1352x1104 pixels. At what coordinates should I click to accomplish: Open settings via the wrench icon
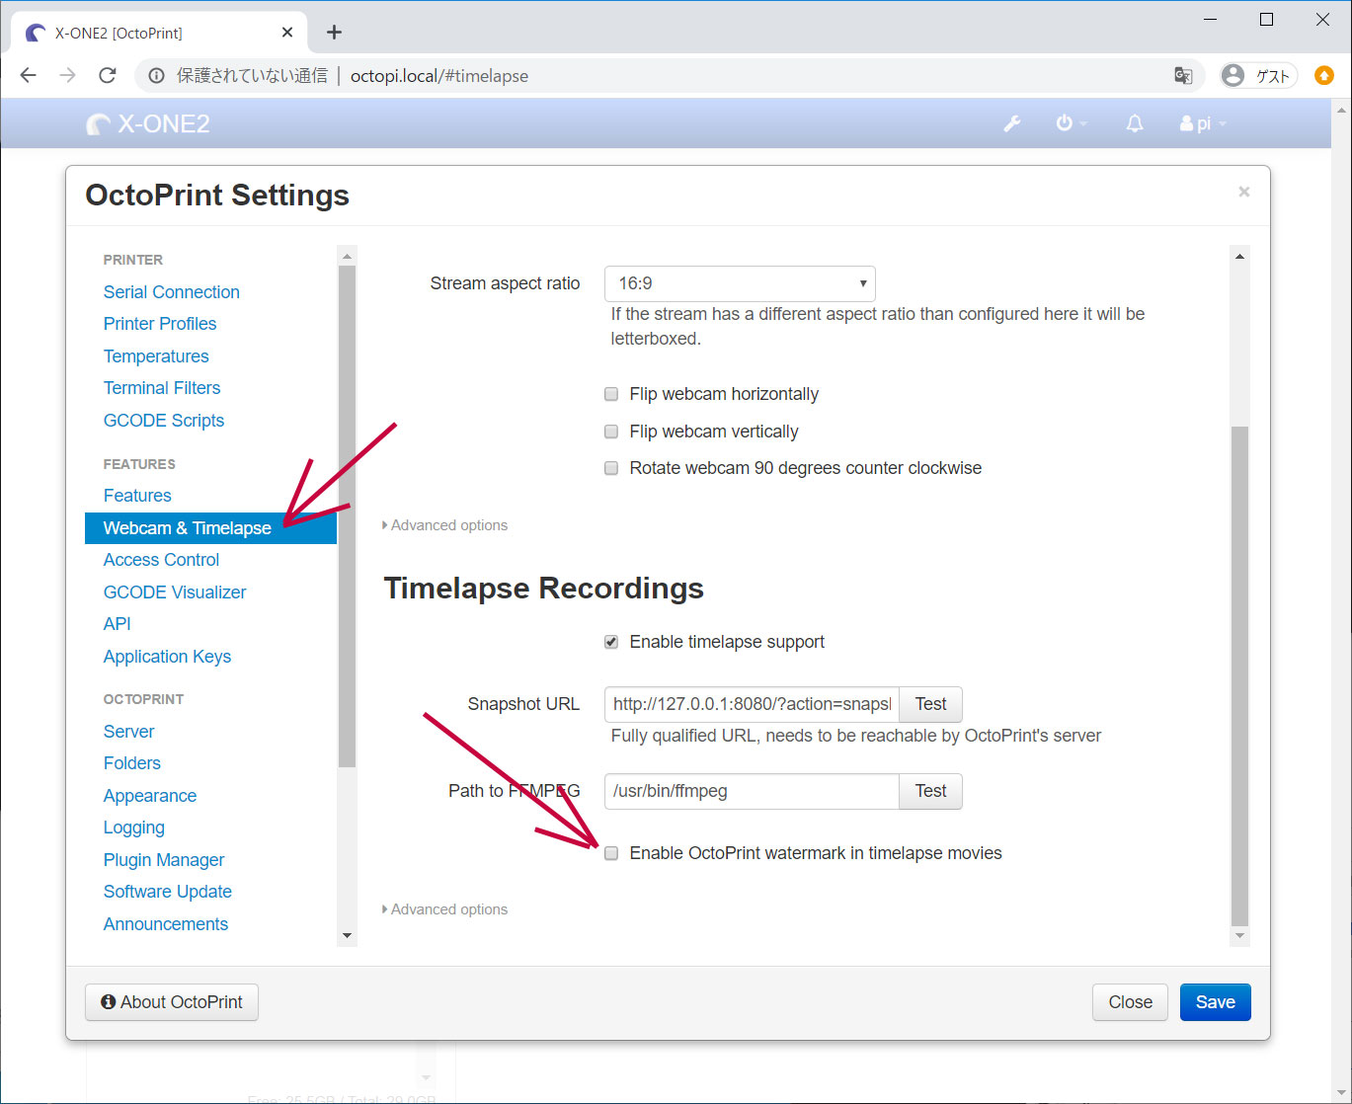[x=1011, y=123]
